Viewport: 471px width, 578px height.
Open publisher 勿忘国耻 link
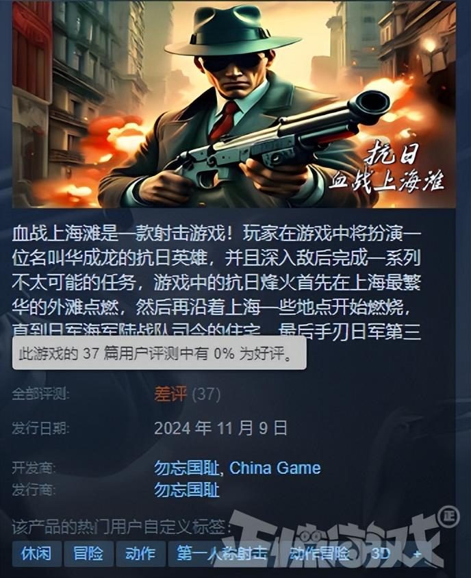point(187,490)
